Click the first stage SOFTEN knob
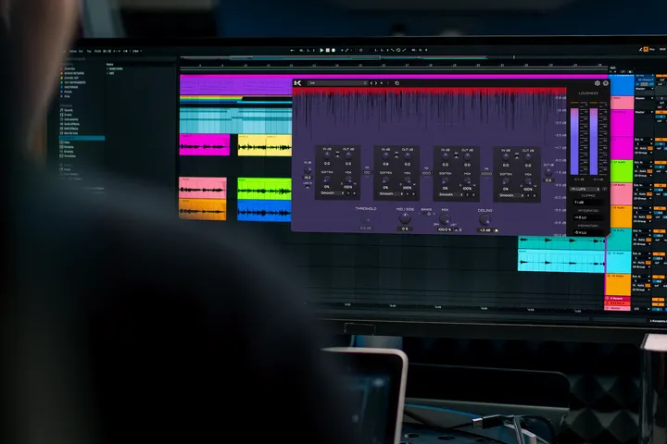 point(327,179)
